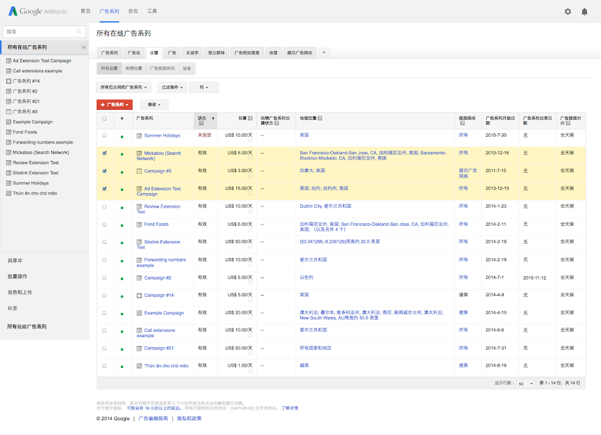
Task: Open the rows-per-page 50 dropdown
Action: pyautogui.click(x=525, y=383)
